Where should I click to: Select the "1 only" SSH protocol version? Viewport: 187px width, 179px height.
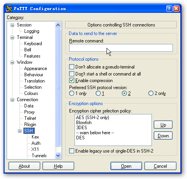(71, 93)
